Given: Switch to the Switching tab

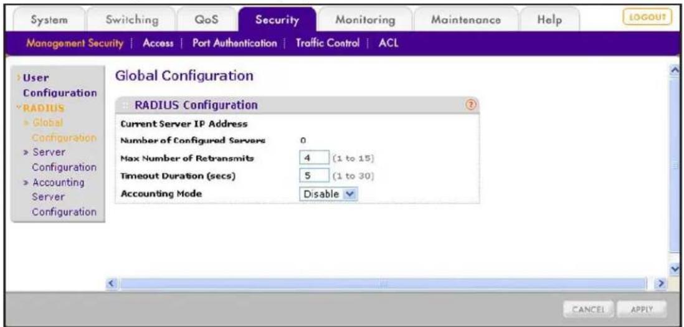Looking at the screenshot, I should (132, 20).
